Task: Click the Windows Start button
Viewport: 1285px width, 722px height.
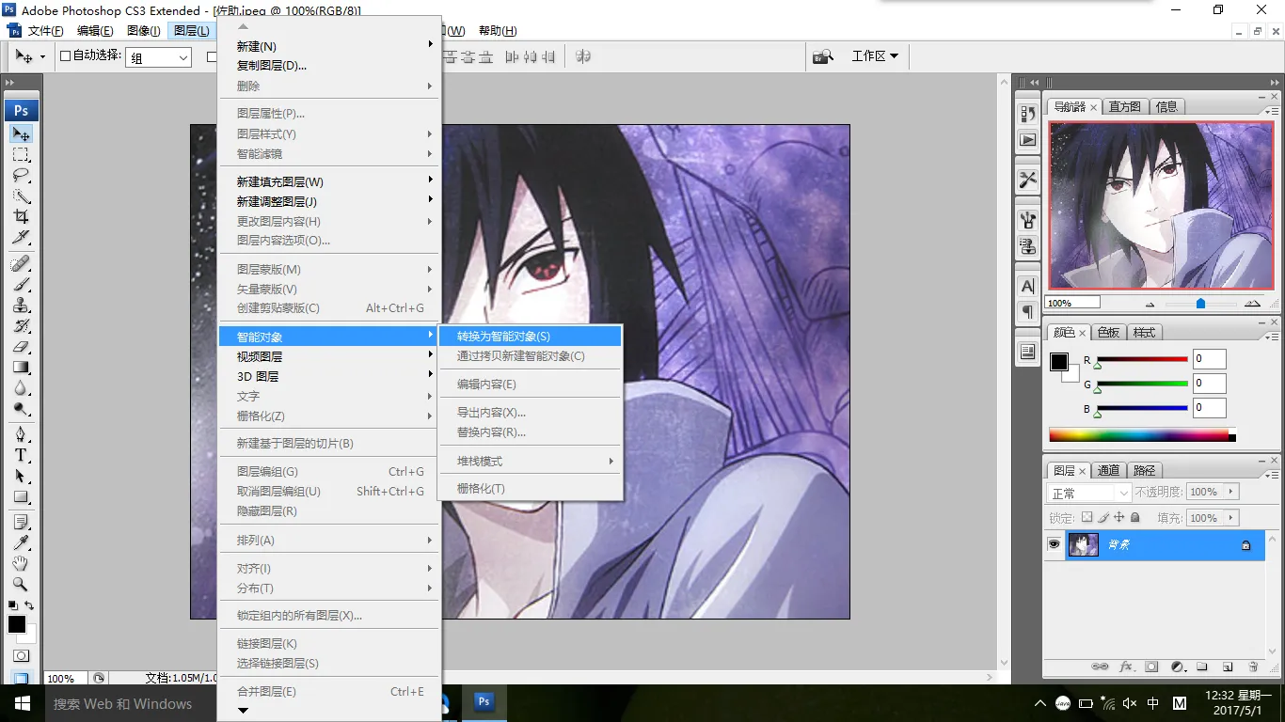Action: pyautogui.click(x=22, y=703)
